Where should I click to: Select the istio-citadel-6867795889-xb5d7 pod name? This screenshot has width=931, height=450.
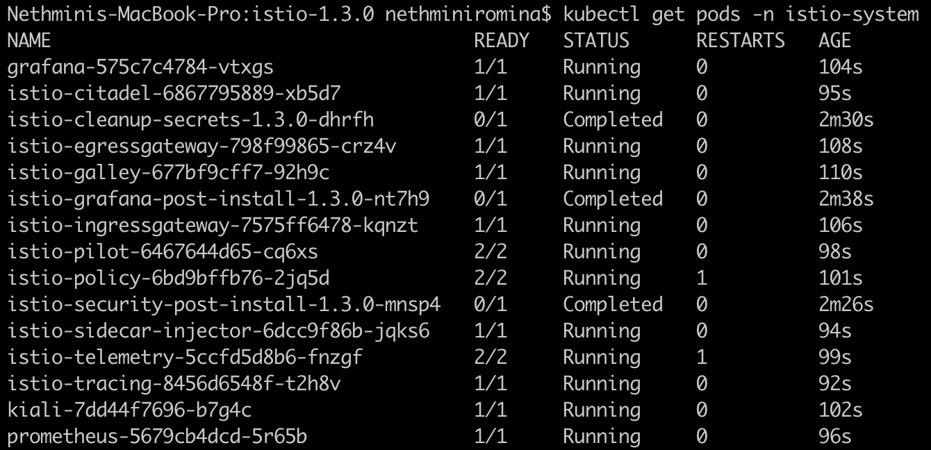174,94
